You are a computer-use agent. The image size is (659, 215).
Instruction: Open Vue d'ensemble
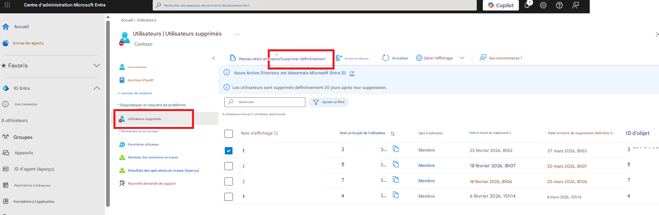[x=26, y=104]
